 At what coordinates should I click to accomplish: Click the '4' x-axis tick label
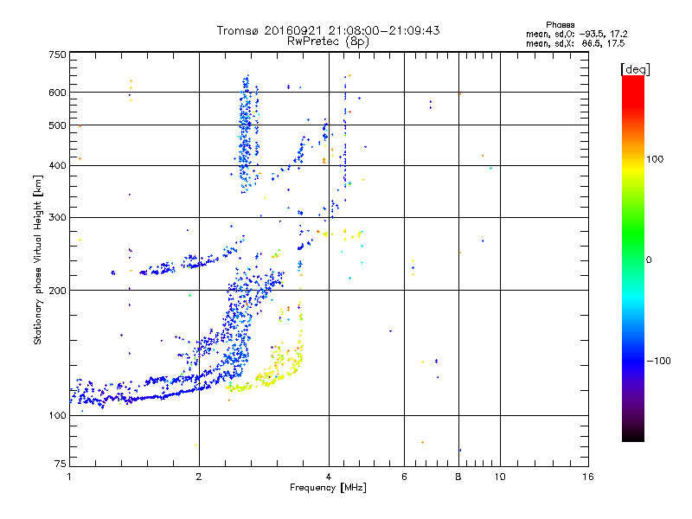click(329, 477)
